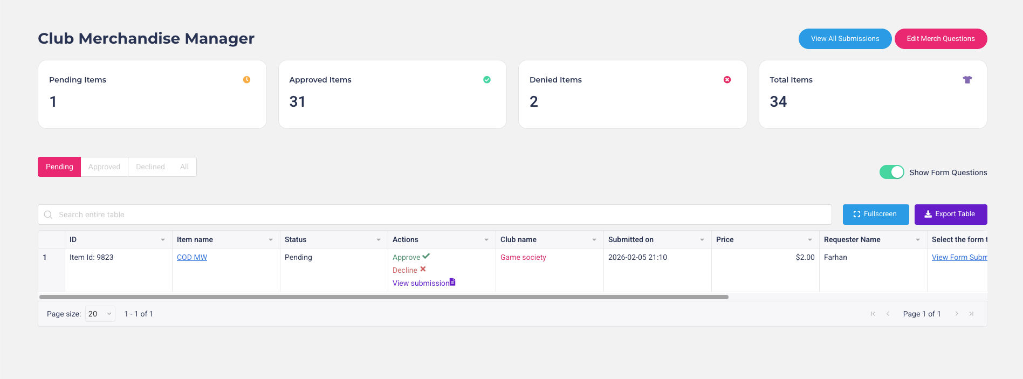The width and height of the screenshot is (1023, 379).
Task: Click the red X icon on Denied Items
Action: point(727,80)
